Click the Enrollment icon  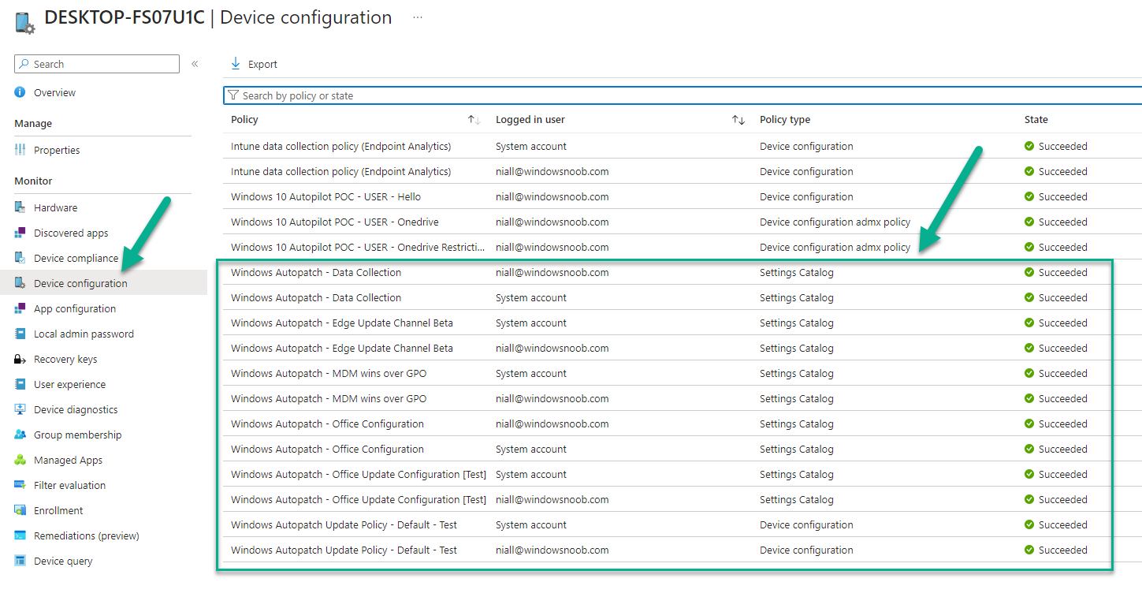tap(20, 510)
